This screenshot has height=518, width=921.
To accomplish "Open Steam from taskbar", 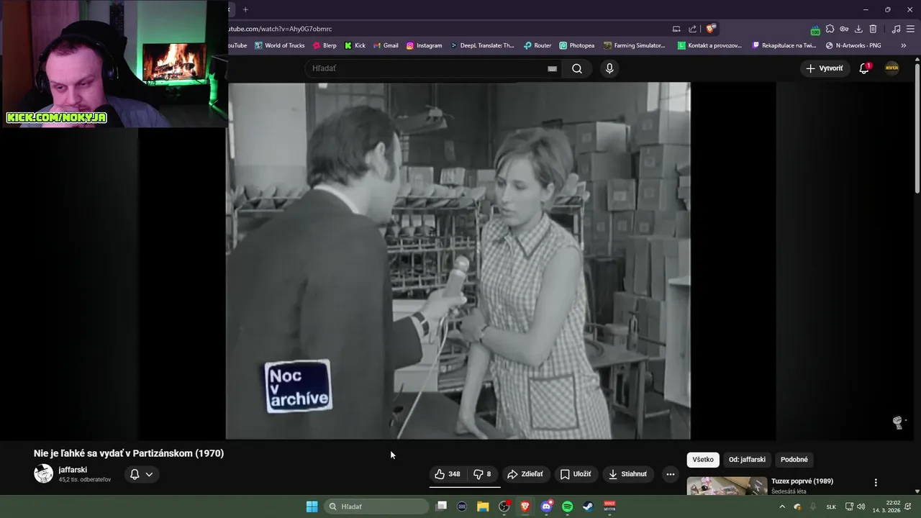I will click(588, 506).
